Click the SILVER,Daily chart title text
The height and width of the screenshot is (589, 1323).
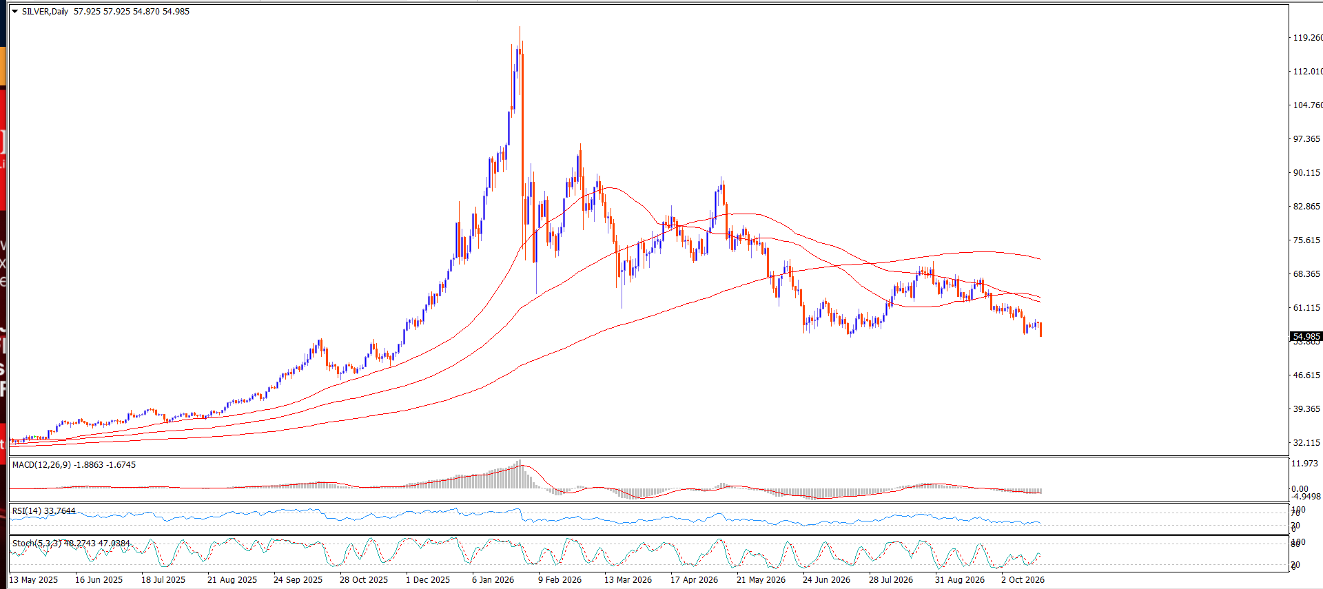click(x=45, y=12)
